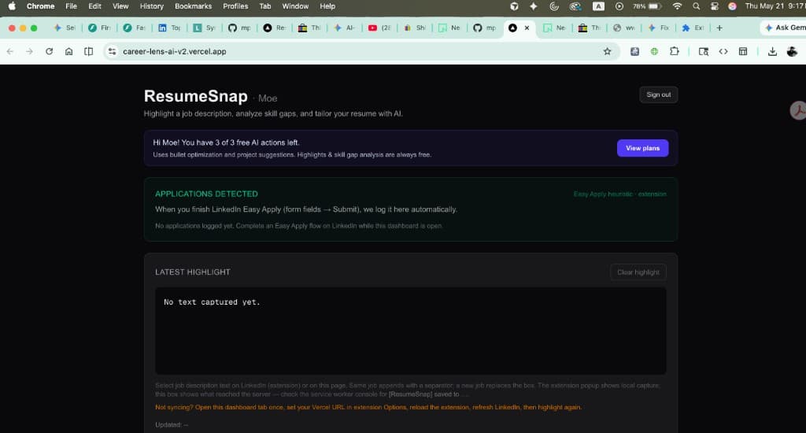Click the 'Hi Moe! You have 3 of 3' message
806x433 pixels.
[x=226, y=142]
